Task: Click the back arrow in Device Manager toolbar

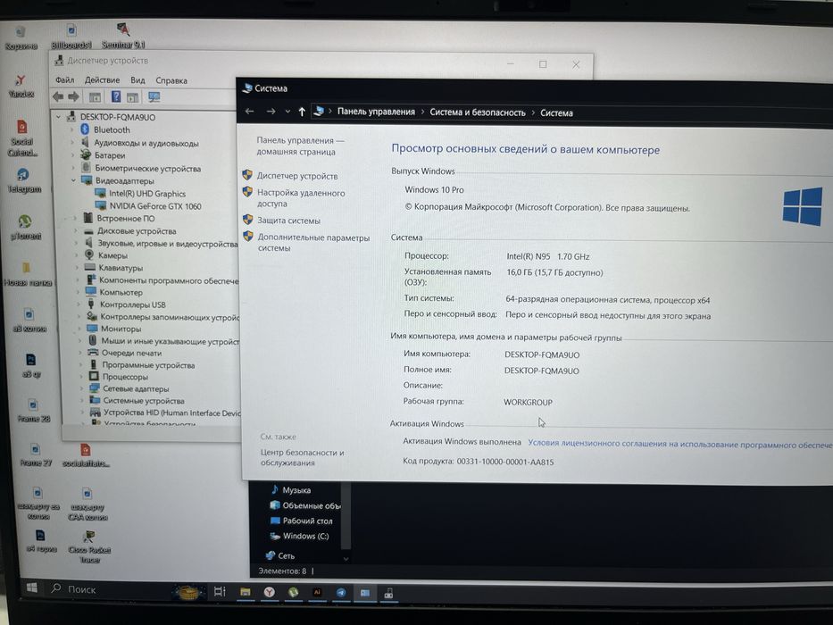Action: pyautogui.click(x=58, y=96)
